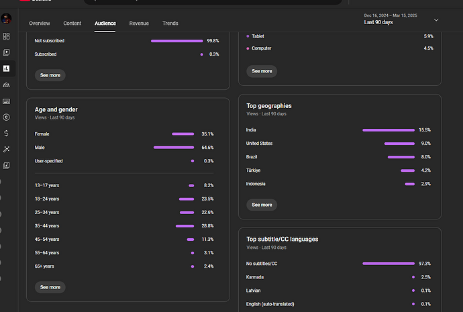Click the Top subtitle/CC languages title
Image resolution: width=463 pixels, height=312 pixels.
[282, 240]
